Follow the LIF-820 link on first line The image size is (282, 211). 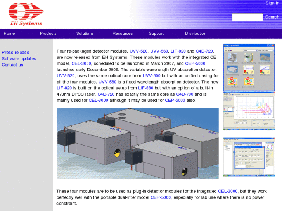pos(178,51)
